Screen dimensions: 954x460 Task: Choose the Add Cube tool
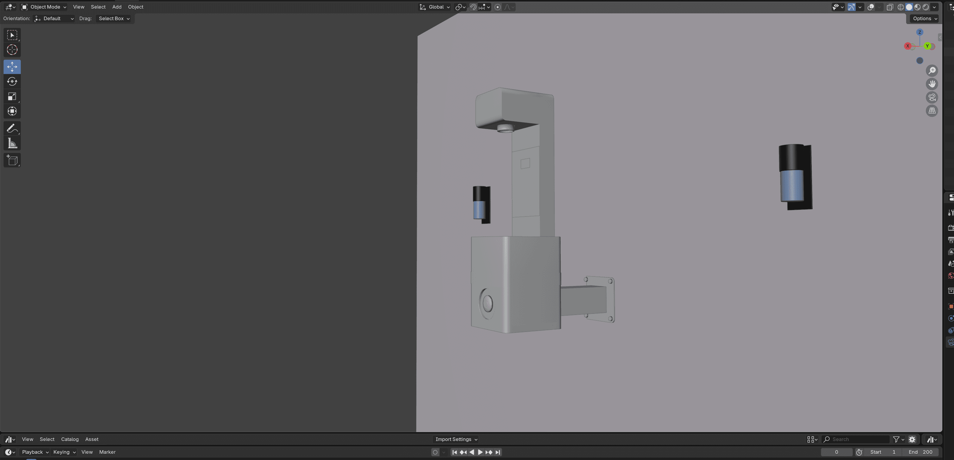[x=12, y=160]
